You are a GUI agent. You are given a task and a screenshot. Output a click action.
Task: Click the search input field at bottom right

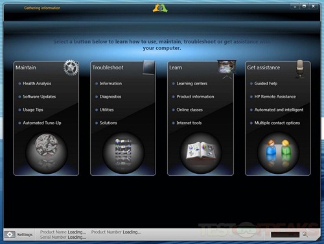[x=285, y=234]
